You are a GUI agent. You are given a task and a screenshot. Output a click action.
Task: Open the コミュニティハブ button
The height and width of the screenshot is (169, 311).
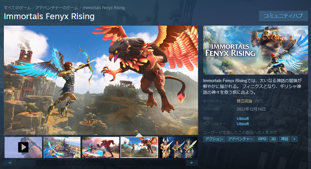283,16
